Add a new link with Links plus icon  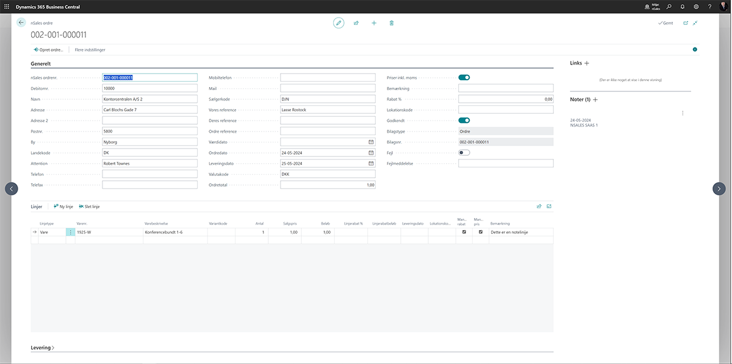click(587, 63)
